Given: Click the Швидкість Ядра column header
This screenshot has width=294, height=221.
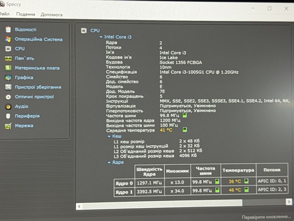Looking at the screenshot, I should coord(149,171).
